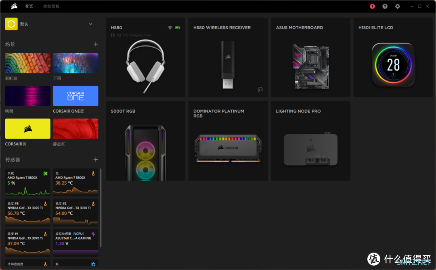
Task: Click the 5 % CPU load value
Action: pos(11,183)
